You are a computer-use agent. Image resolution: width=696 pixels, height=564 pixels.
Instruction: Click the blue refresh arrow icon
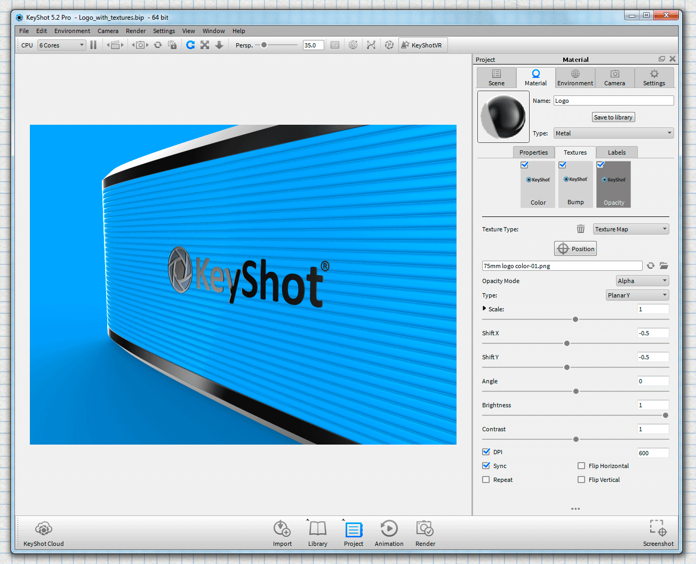click(190, 45)
